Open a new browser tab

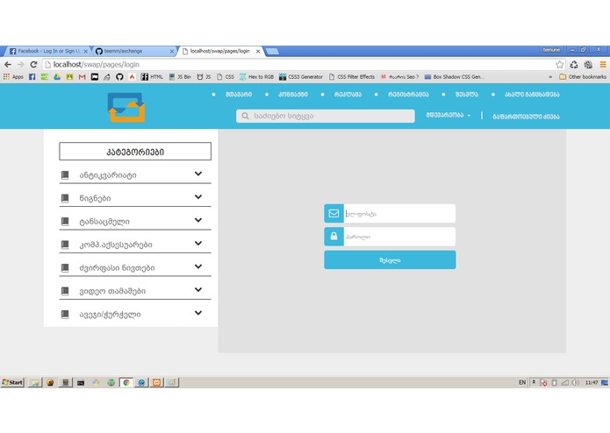(272, 51)
